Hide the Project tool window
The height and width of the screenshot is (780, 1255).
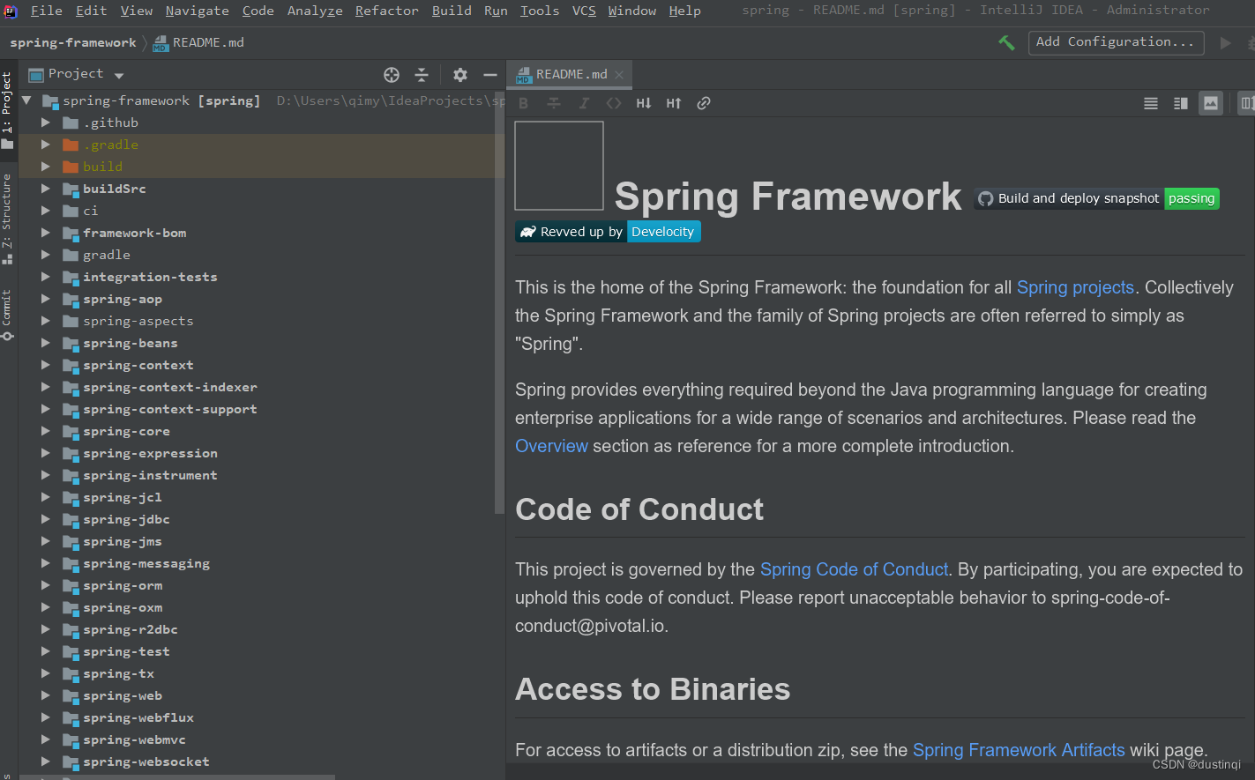click(x=490, y=75)
